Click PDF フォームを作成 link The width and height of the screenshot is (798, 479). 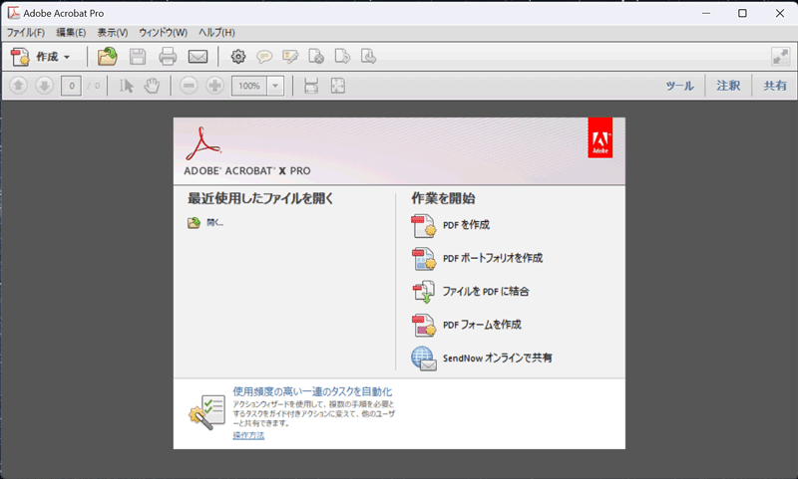click(482, 325)
